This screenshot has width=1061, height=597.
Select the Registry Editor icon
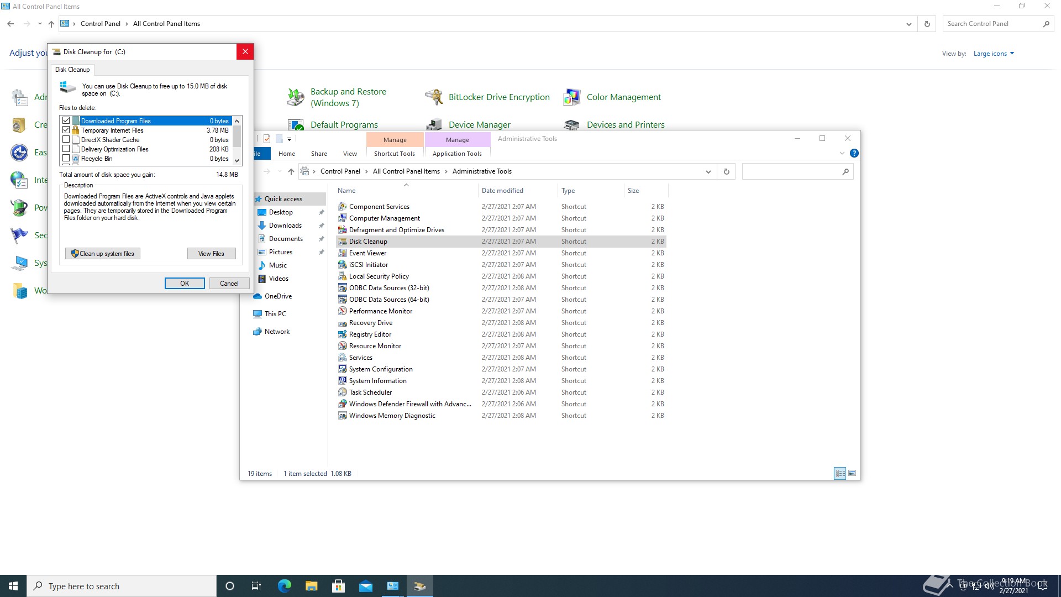(x=343, y=334)
